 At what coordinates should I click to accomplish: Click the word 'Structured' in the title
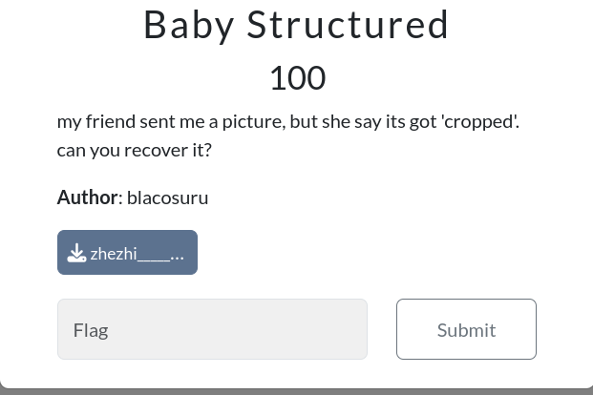[348, 25]
